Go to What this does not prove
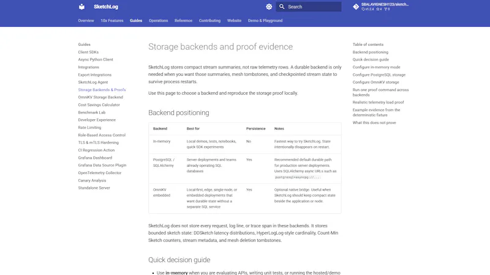This screenshot has height=275, width=490. tap(374, 123)
